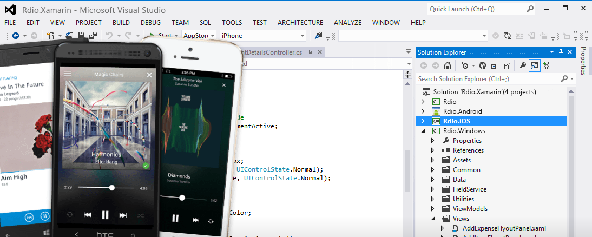The image size is (592, 237).
Task: Collapse the Rdio.Windows project node
Action: pos(423,131)
